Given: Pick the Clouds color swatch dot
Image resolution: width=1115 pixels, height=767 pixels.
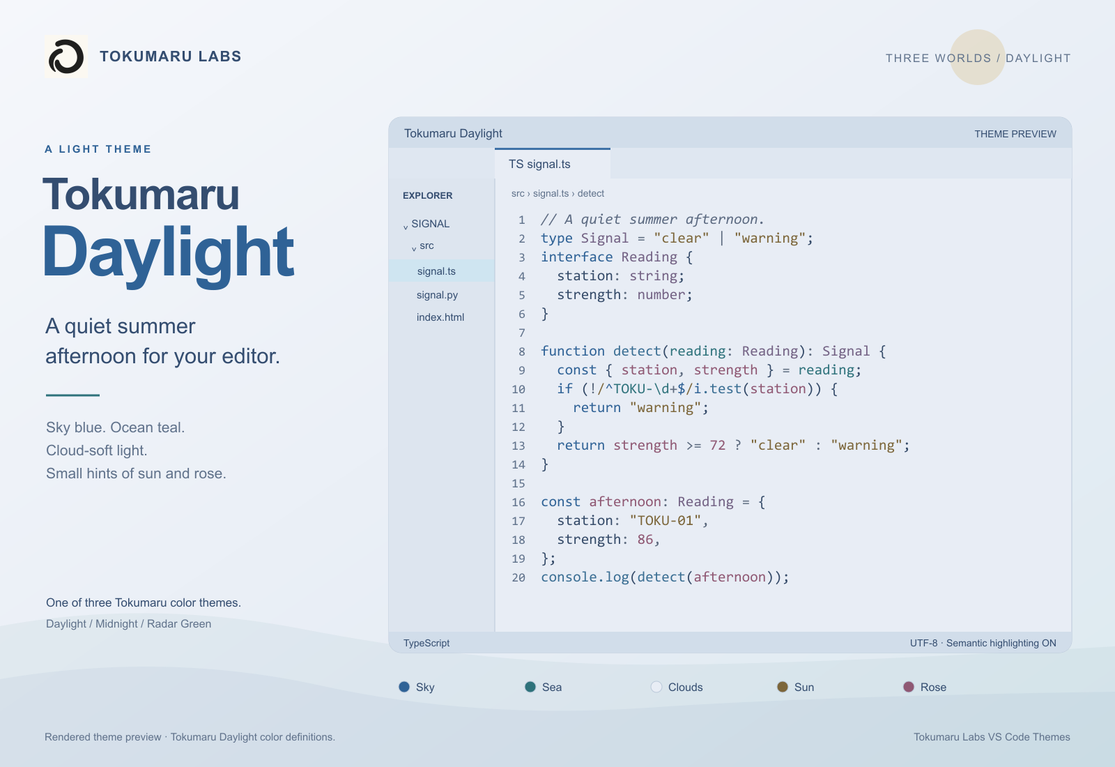Looking at the screenshot, I should [x=656, y=687].
